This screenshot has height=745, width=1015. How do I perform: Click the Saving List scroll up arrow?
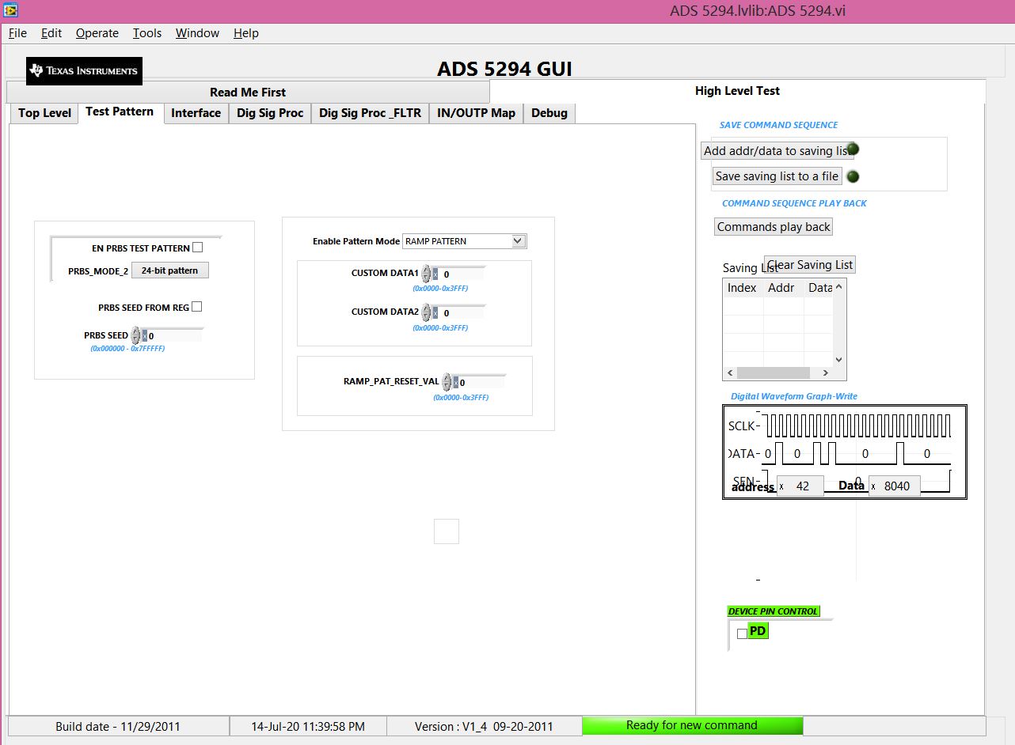(x=839, y=286)
